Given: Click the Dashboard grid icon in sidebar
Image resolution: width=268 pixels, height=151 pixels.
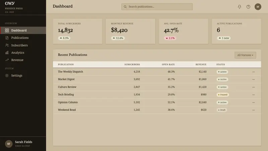Looking at the screenshot, I should click(7, 30).
